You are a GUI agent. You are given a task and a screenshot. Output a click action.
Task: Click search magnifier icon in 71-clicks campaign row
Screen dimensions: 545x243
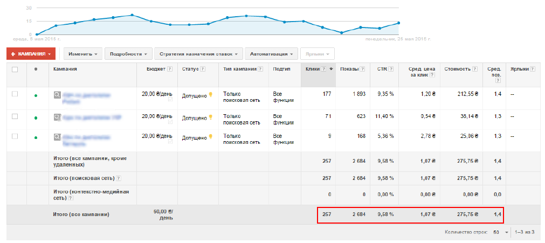57,117
